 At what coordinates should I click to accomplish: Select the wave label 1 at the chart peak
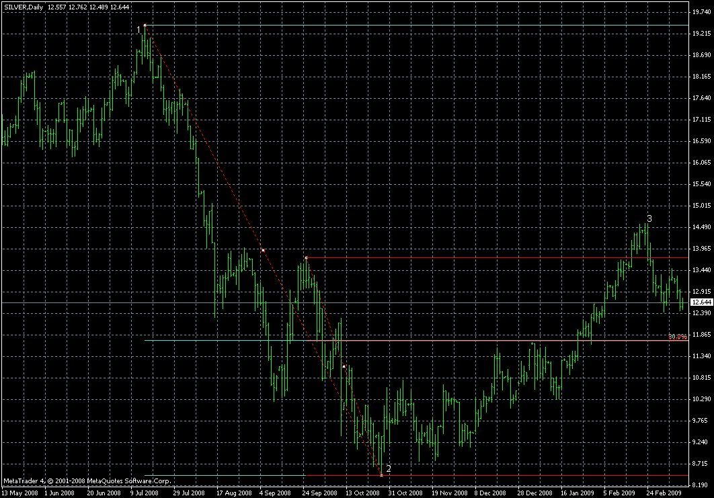(x=139, y=30)
